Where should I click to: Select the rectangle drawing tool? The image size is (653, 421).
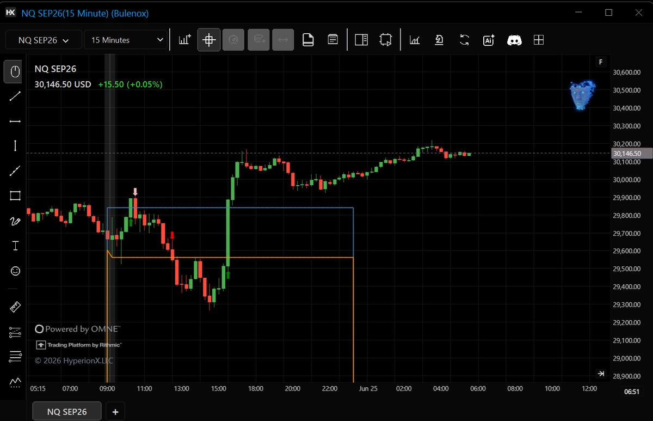tap(15, 196)
